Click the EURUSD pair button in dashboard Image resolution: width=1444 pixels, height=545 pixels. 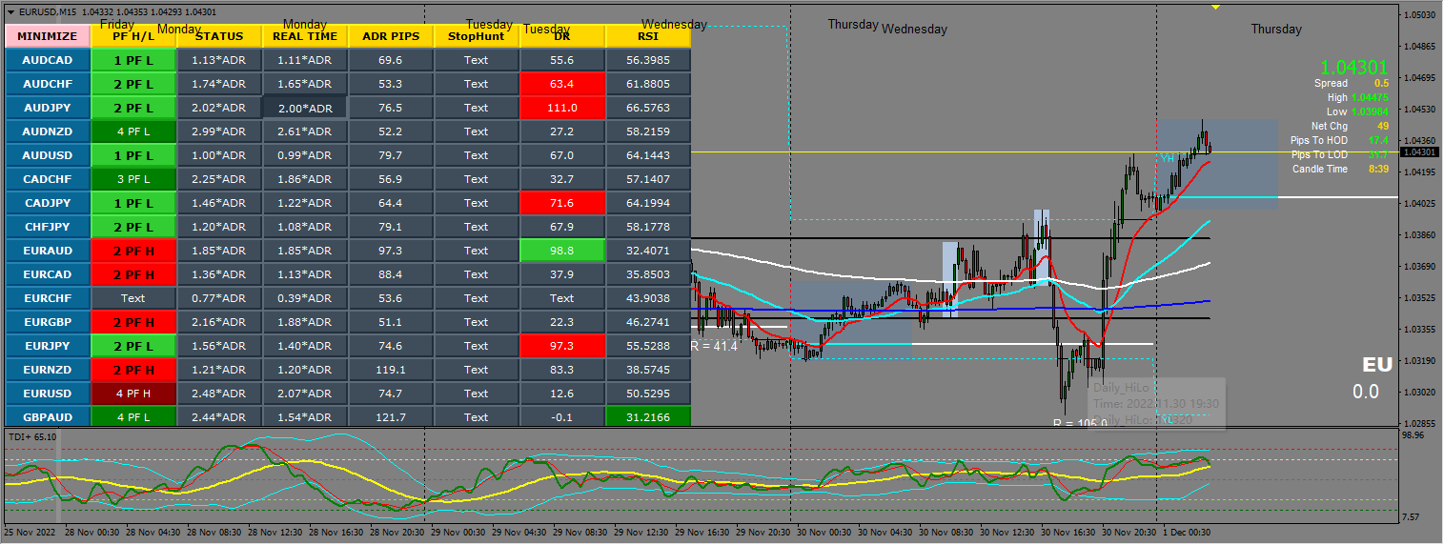pyautogui.click(x=48, y=394)
